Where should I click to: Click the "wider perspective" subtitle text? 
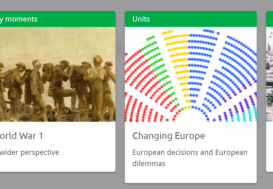click(29, 153)
